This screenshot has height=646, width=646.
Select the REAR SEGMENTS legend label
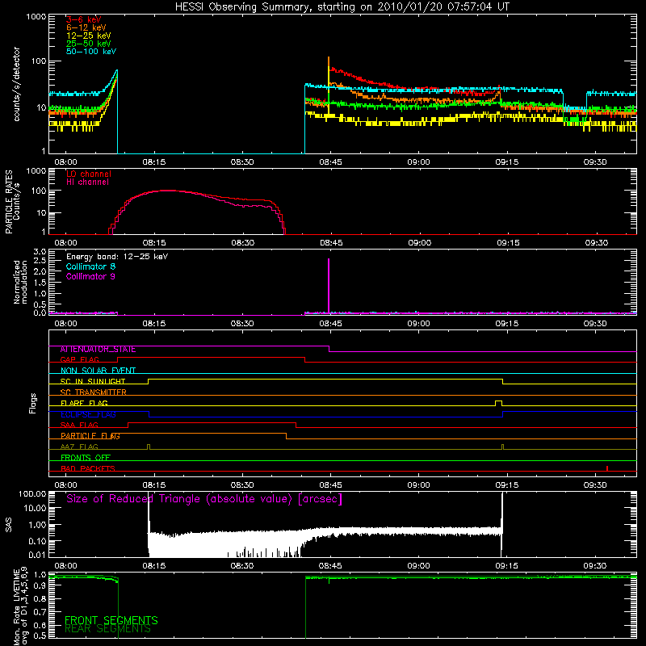tap(108, 629)
